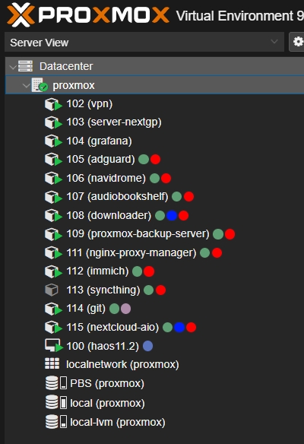304x444 pixels.
Task: Open the gear settings button
Action: click(297, 42)
